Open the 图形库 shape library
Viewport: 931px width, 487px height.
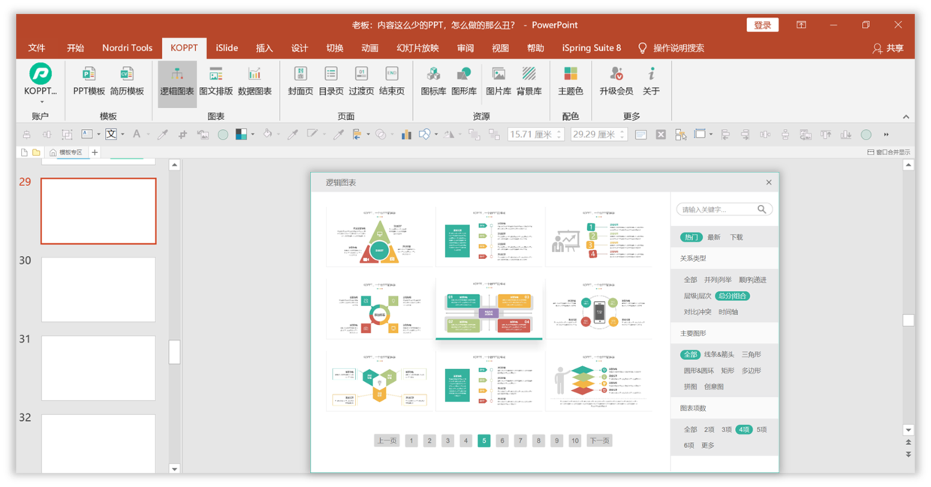pos(463,80)
